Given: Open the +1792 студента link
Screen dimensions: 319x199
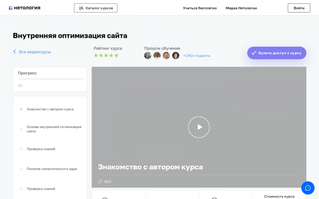Looking at the screenshot, I should click(x=197, y=56).
